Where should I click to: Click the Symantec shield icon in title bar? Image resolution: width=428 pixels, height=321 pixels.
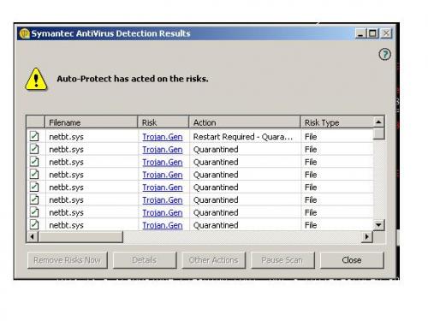point(25,33)
